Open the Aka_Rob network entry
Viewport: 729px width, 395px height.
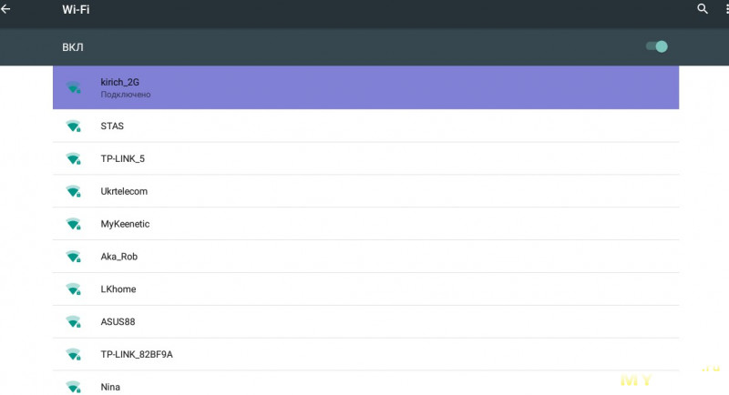pos(364,258)
